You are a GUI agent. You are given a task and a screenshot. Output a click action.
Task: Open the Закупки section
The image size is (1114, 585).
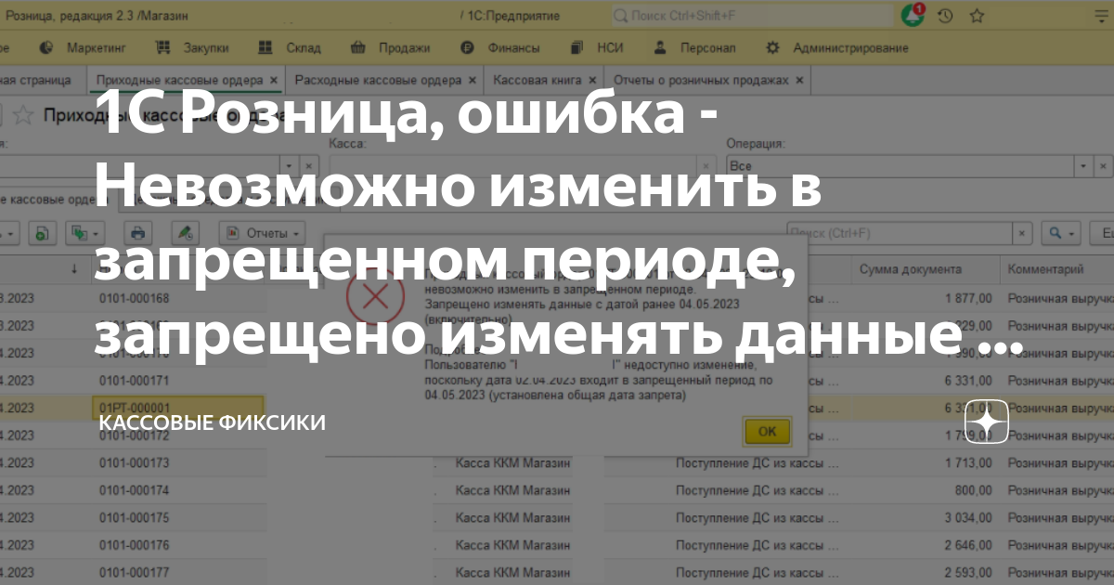pyautogui.click(x=191, y=48)
